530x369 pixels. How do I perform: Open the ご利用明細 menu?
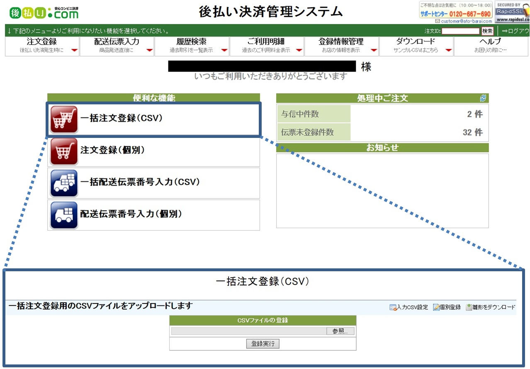click(266, 45)
